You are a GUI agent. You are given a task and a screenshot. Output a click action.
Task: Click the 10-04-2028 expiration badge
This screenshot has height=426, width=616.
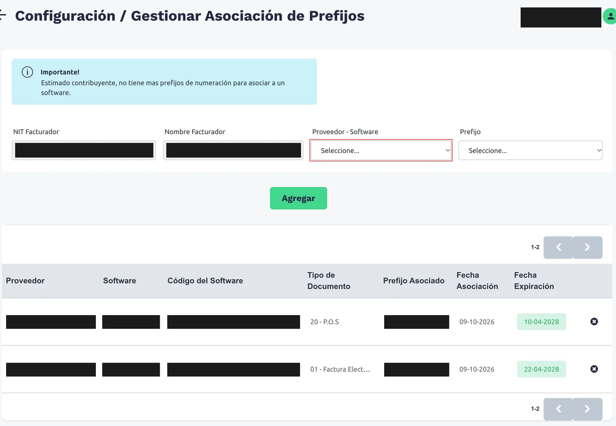point(541,322)
